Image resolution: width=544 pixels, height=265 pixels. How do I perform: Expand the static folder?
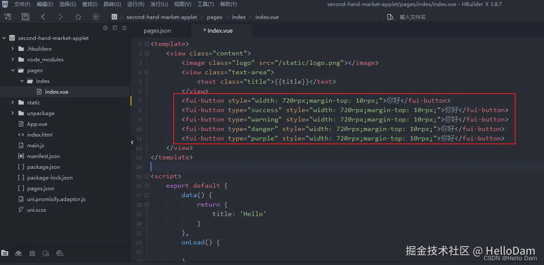click(x=12, y=103)
